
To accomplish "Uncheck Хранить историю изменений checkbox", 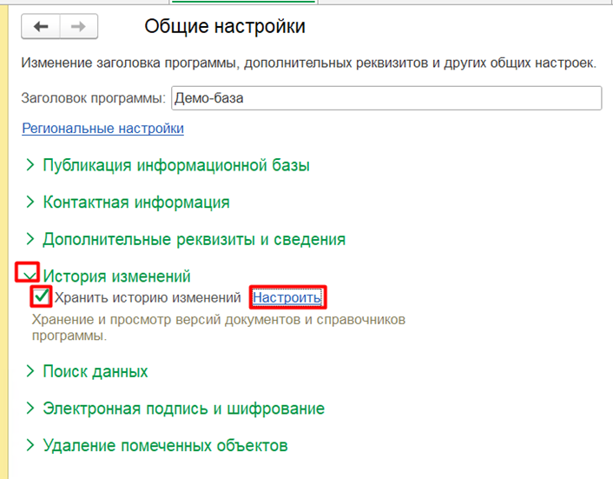I will [x=41, y=296].
